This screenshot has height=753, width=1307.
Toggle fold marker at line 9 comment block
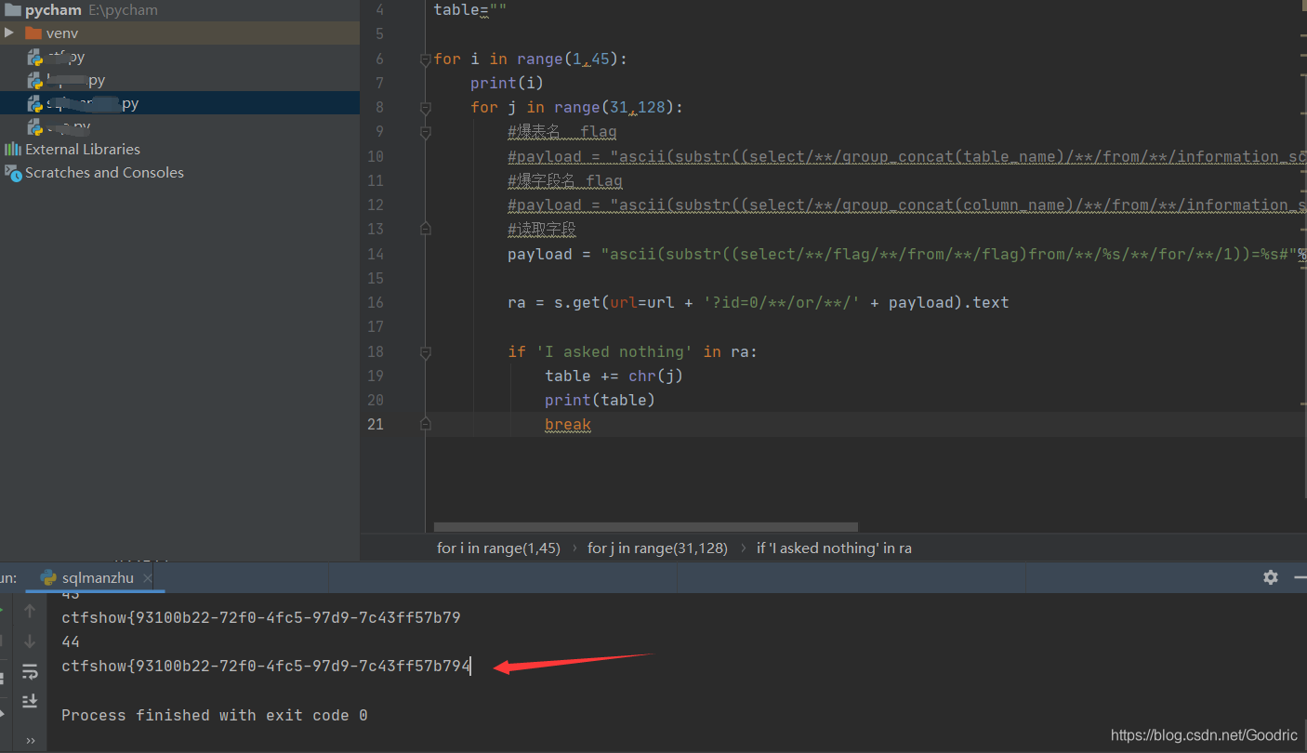click(425, 132)
